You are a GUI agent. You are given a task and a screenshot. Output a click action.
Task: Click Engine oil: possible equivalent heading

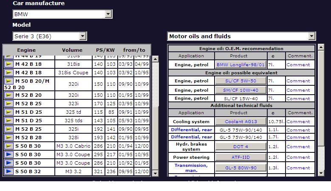[x=241, y=73]
